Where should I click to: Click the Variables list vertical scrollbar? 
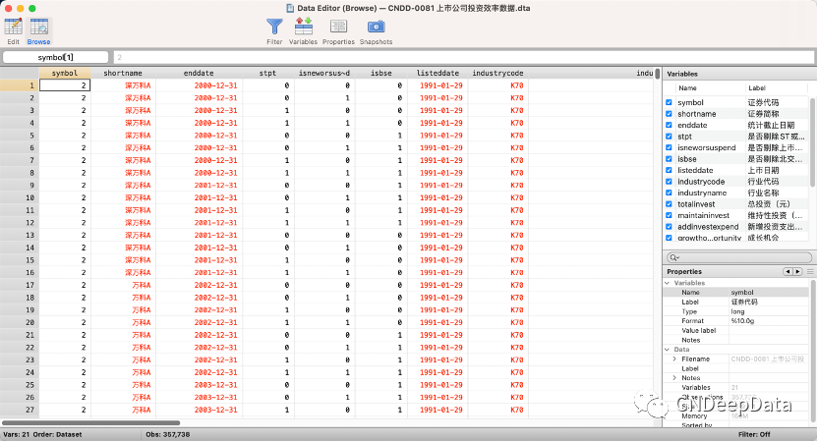[x=812, y=141]
